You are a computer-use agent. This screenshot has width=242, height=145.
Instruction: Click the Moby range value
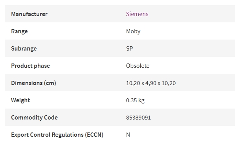pyautogui.click(x=133, y=31)
